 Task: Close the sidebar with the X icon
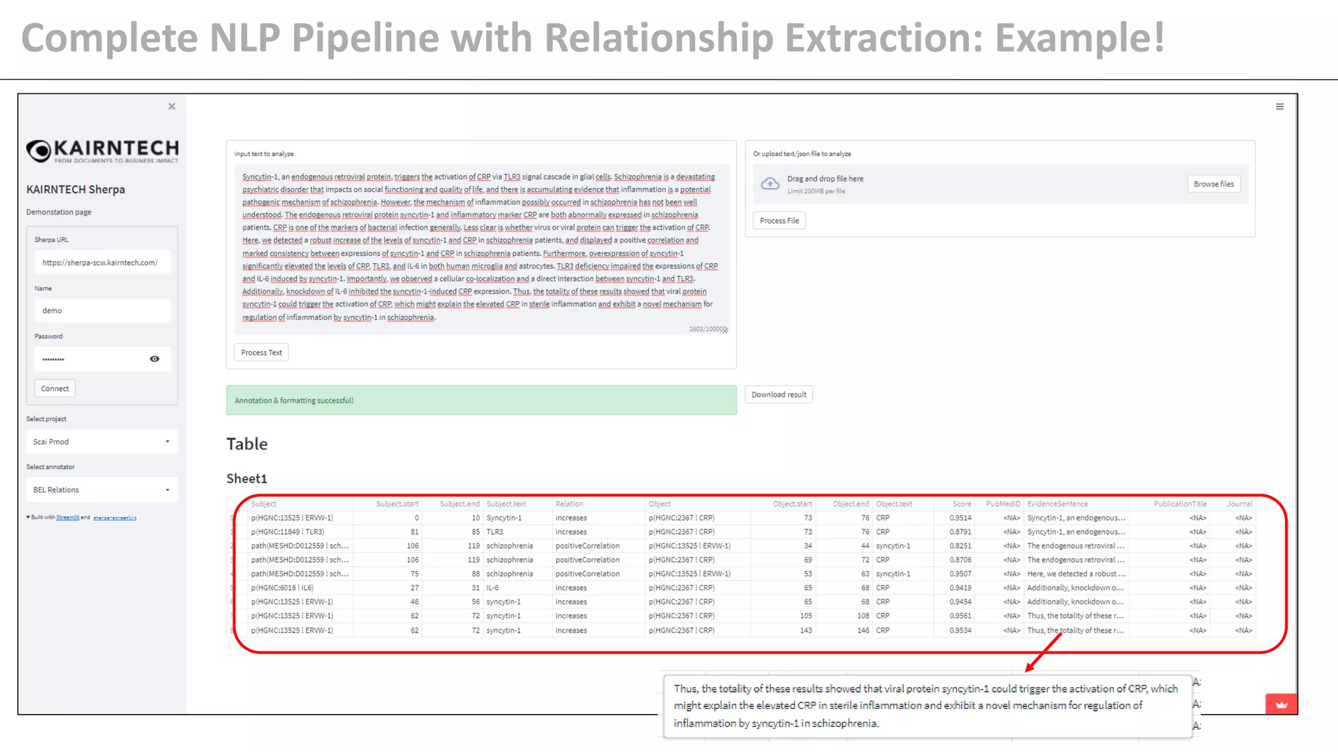point(172,106)
